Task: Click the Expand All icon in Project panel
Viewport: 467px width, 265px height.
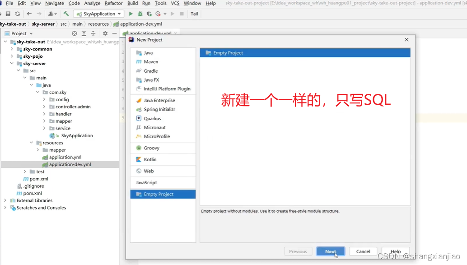Action: tap(84, 33)
